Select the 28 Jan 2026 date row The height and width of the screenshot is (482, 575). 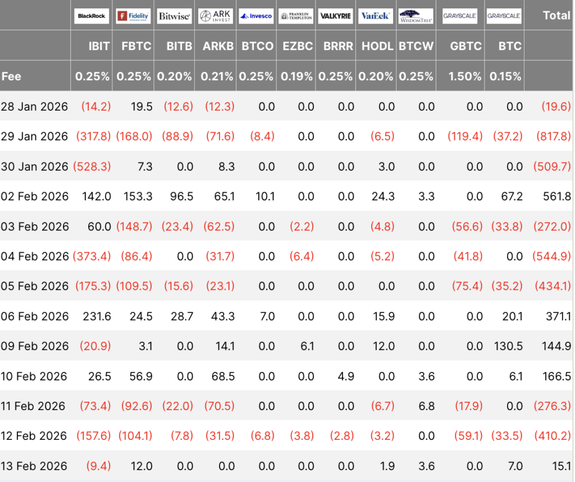(x=35, y=106)
